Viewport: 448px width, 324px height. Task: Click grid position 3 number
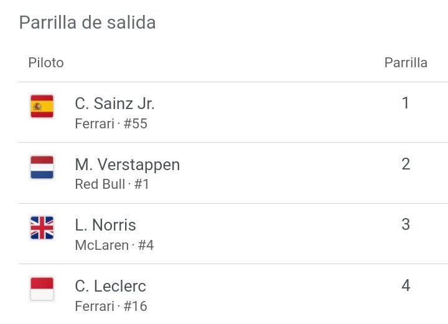pyautogui.click(x=406, y=224)
